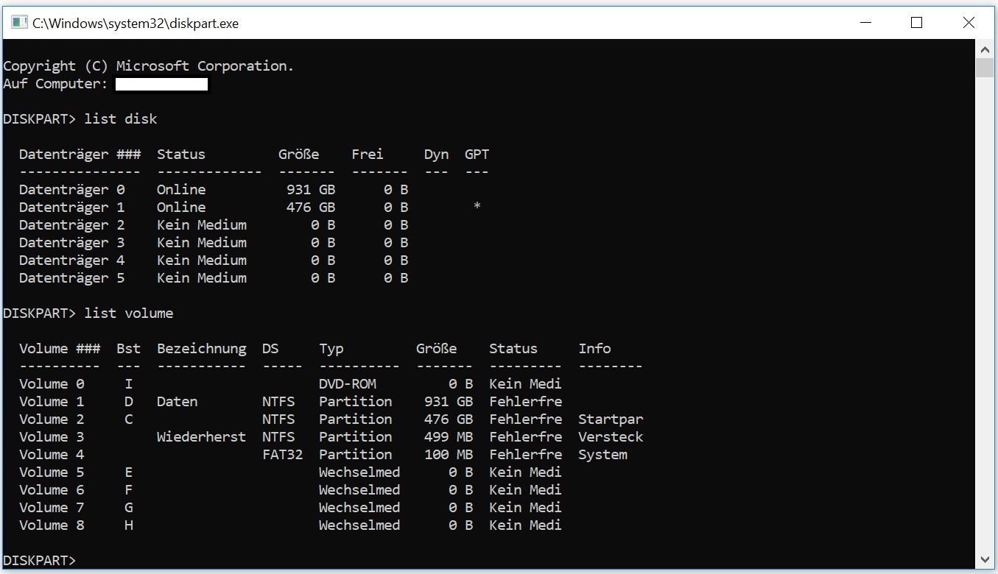
Task: Click the diskpart icon in the title bar
Action: coord(19,23)
